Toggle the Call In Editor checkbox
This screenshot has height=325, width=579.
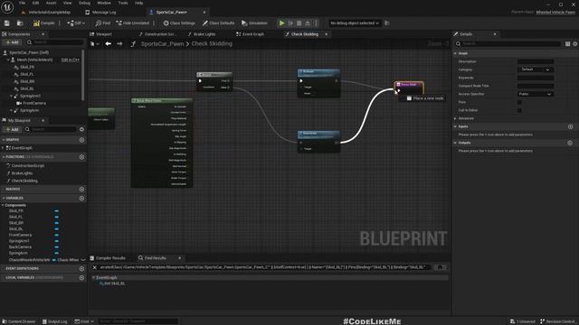point(519,110)
